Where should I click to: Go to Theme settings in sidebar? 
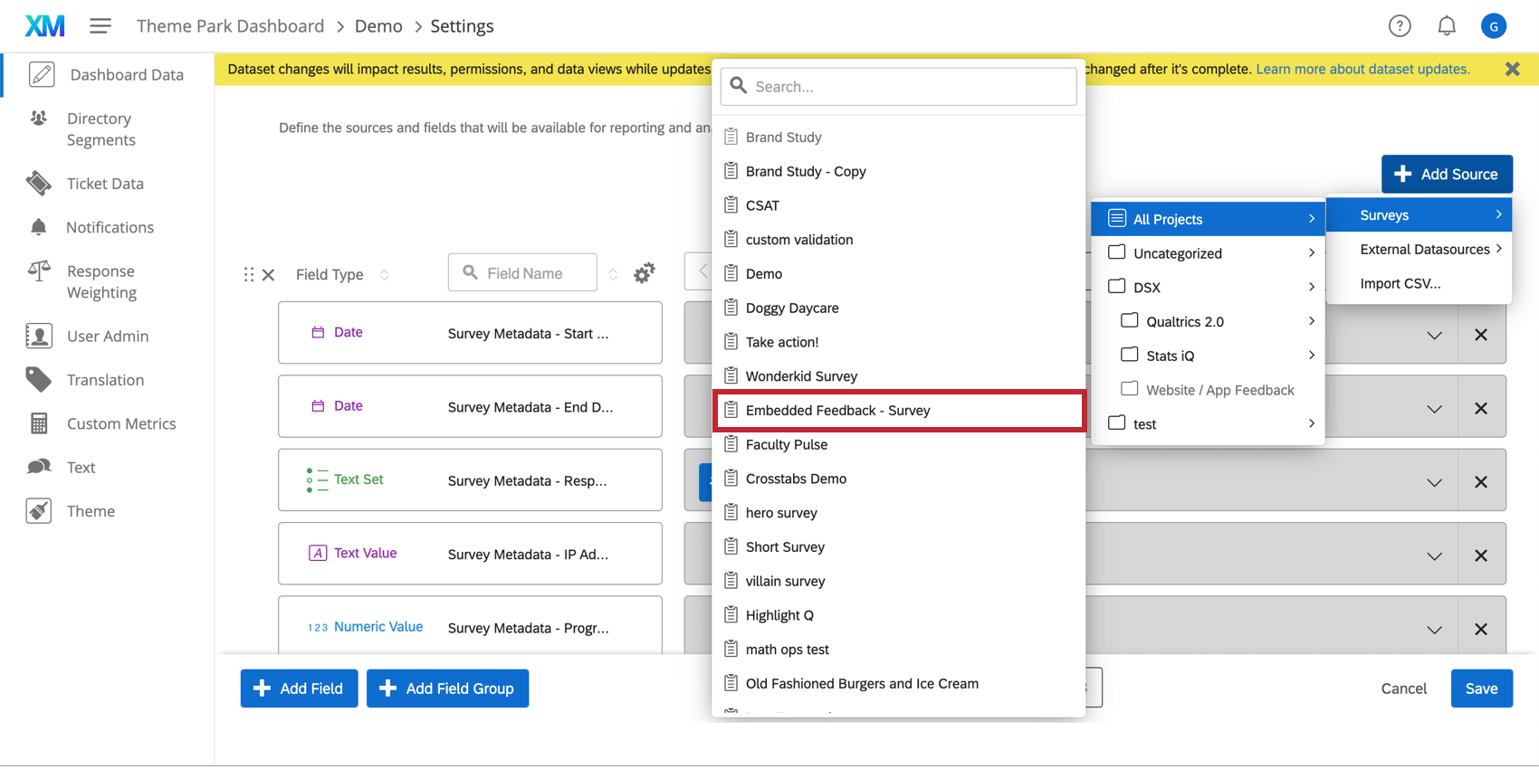coord(91,511)
